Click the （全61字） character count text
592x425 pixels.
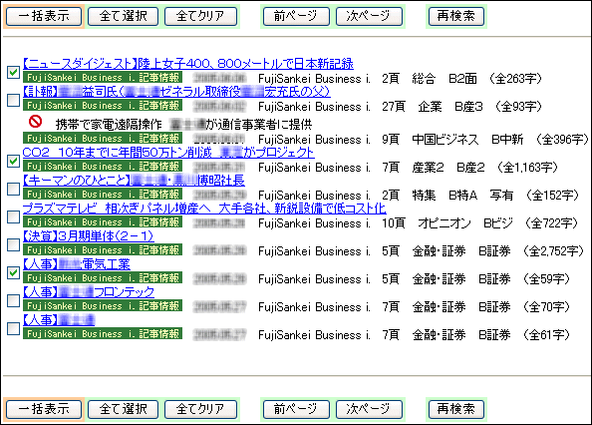coord(546,335)
